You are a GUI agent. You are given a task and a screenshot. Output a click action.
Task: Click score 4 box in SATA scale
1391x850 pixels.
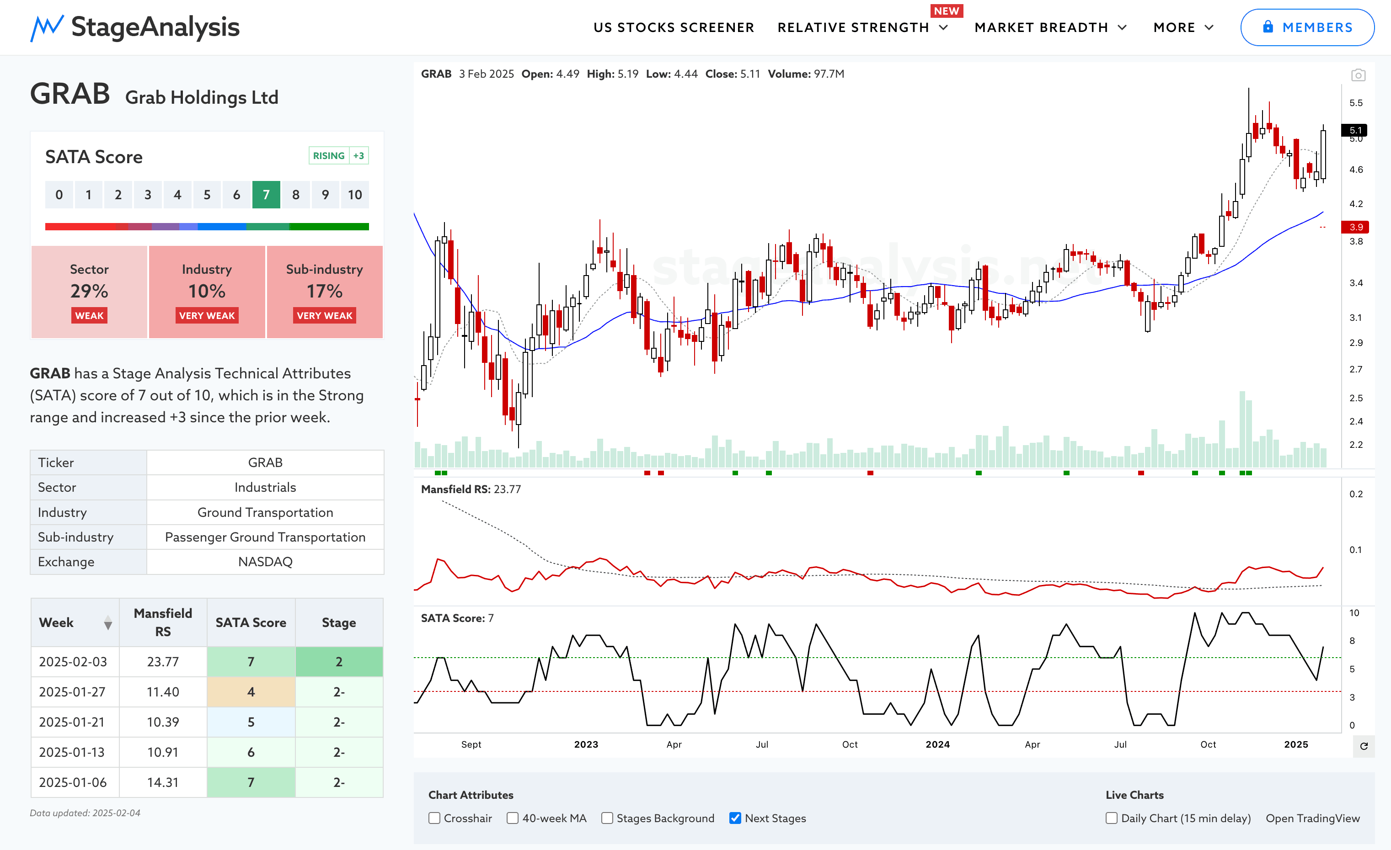tap(177, 195)
